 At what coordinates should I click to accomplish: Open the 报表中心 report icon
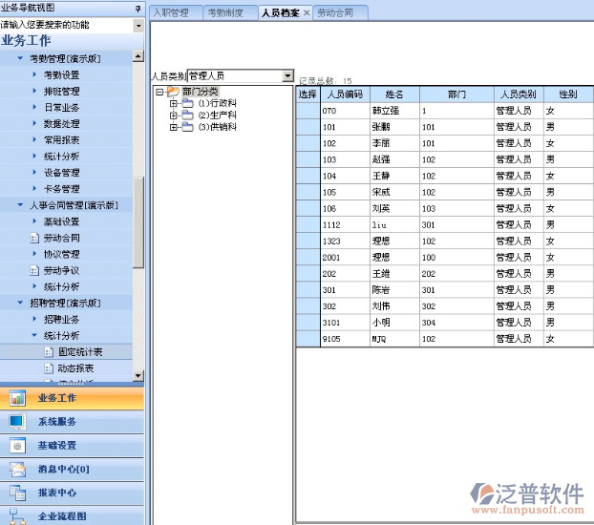tap(17, 493)
